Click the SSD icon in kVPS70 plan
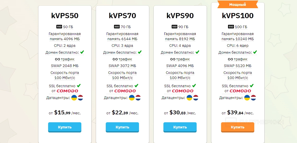 [117, 27]
